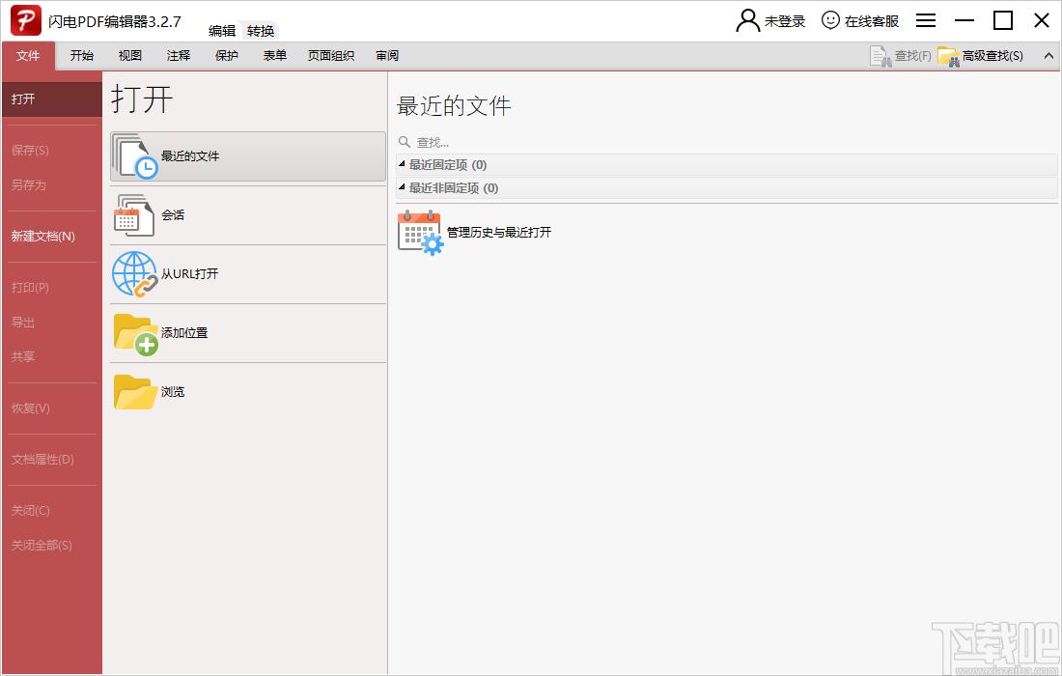Select 打开 in the file sidebar

point(51,99)
